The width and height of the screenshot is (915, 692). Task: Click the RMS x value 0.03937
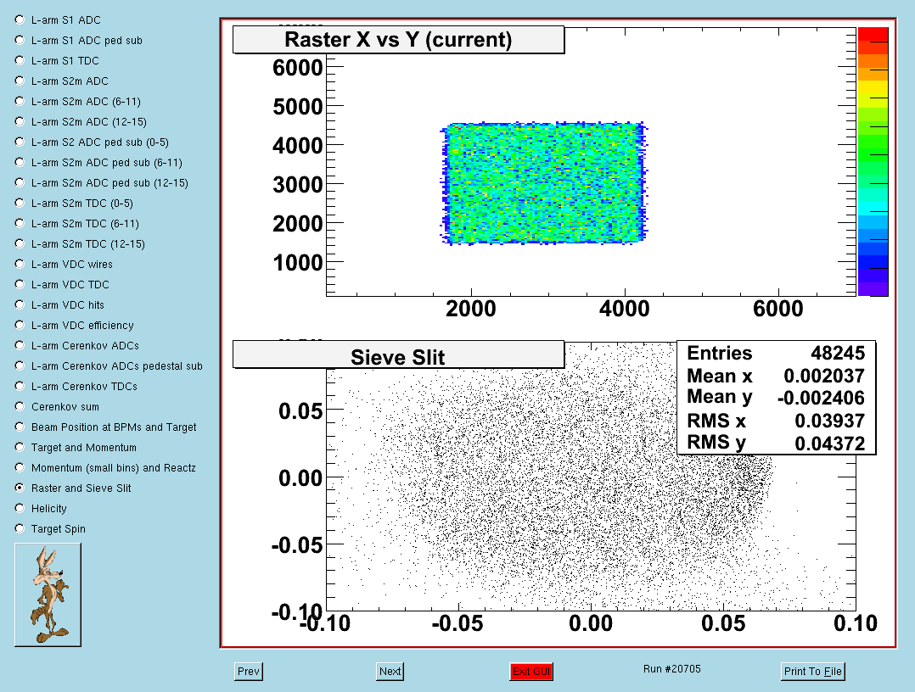coord(830,421)
